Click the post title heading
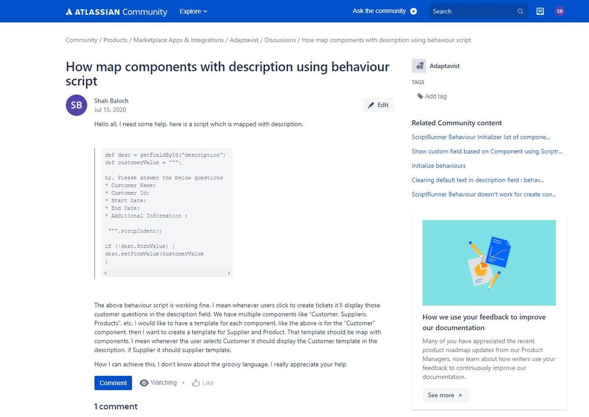589x417 pixels. 227,74
